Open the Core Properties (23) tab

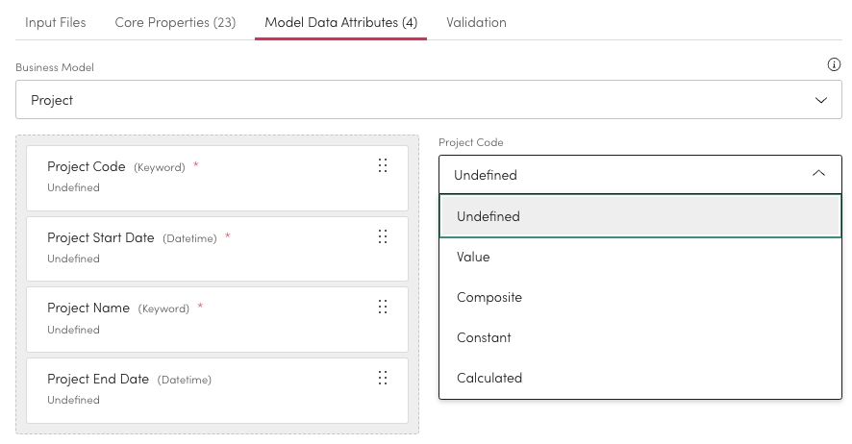point(175,22)
